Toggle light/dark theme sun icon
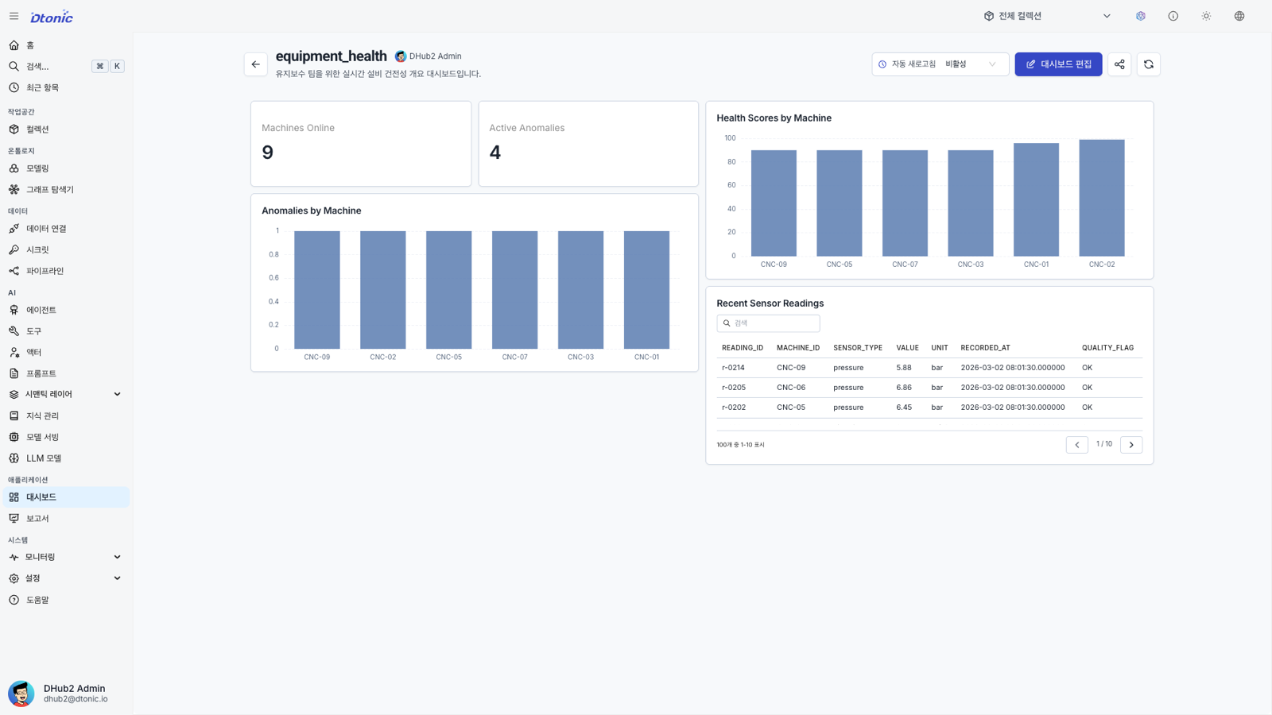 1206,16
